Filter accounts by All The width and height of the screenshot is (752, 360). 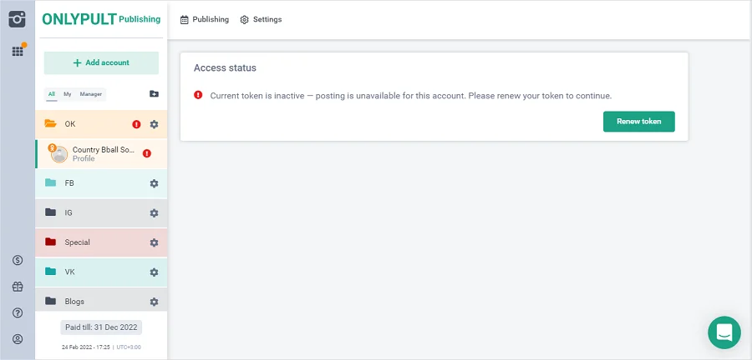[x=52, y=94]
